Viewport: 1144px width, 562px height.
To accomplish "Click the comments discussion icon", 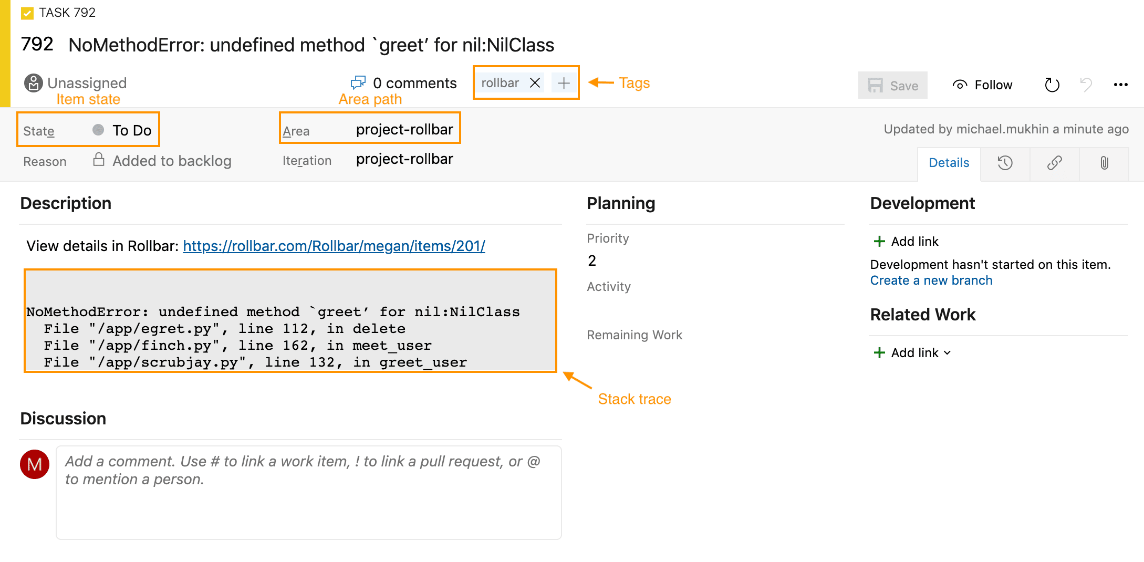I will [x=358, y=83].
